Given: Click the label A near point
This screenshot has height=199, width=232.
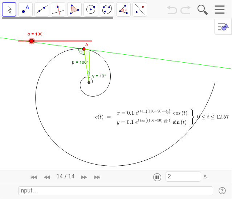Looking at the screenshot, I should point(87,45).
